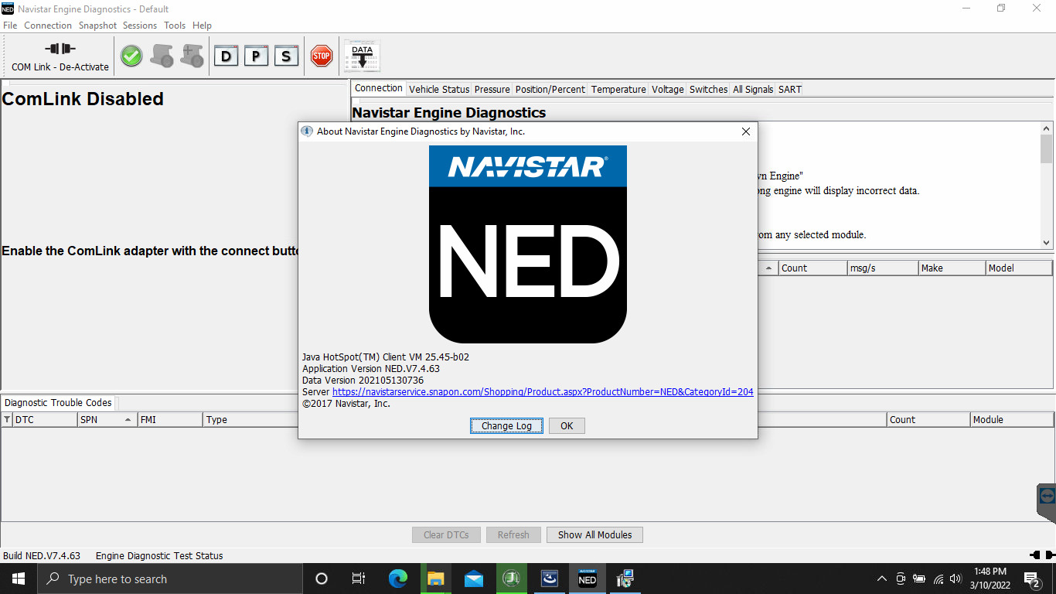This screenshot has width=1056, height=594.
Task: Click the SPN column sort arrow
Action: tap(128, 420)
